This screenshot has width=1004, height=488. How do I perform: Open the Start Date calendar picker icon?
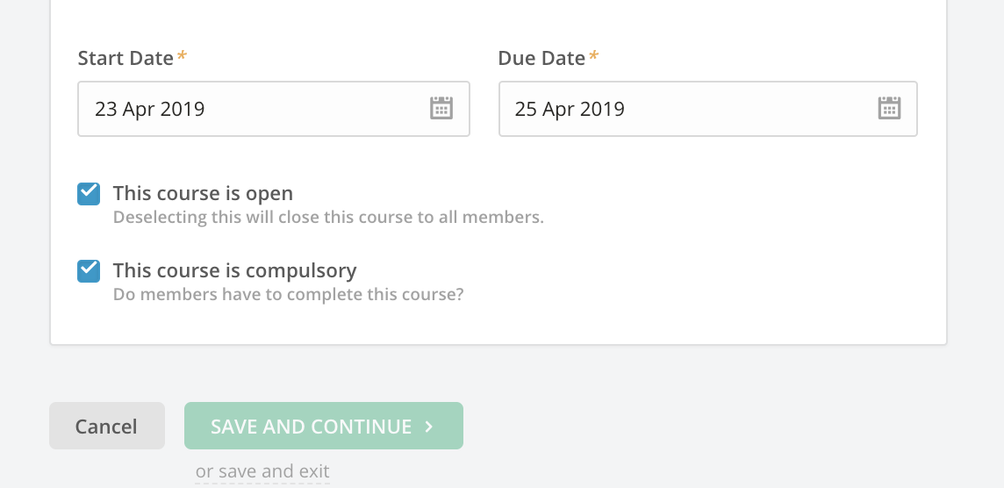(441, 108)
